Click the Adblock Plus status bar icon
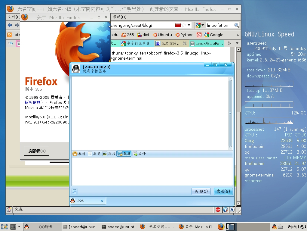 (x=218, y=210)
